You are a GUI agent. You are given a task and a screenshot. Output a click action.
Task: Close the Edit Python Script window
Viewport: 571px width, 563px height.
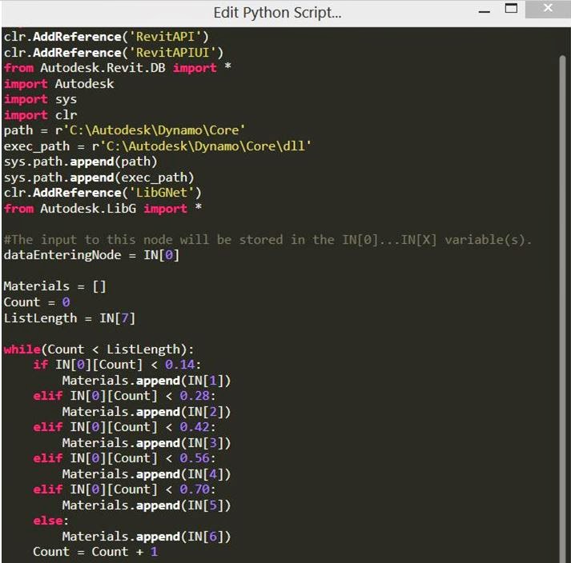point(547,8)
